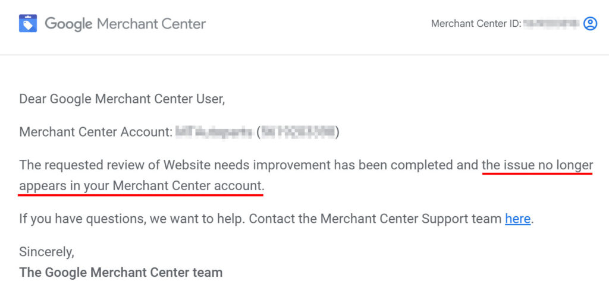
Task: Click the "Merchant Center" header wordmark text
Action: (151, 24)
